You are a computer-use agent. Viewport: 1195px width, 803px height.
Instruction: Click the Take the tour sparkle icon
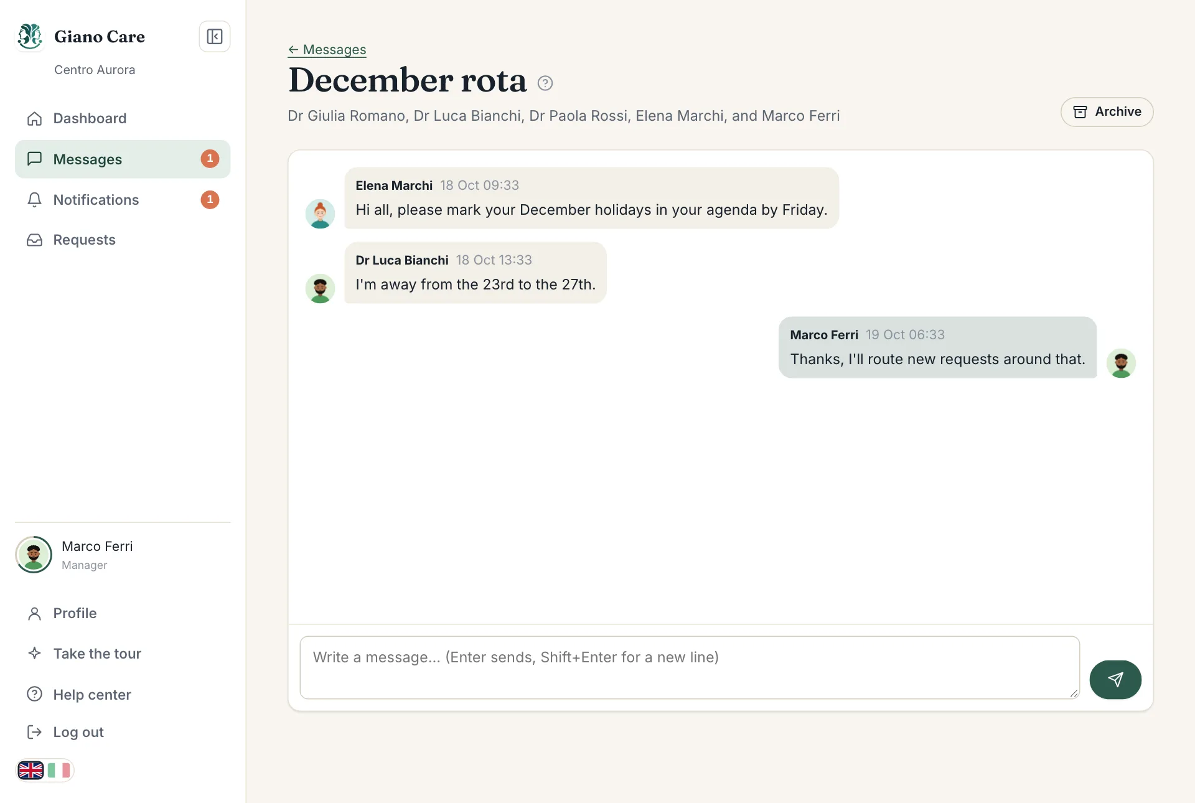pos(35,654)
